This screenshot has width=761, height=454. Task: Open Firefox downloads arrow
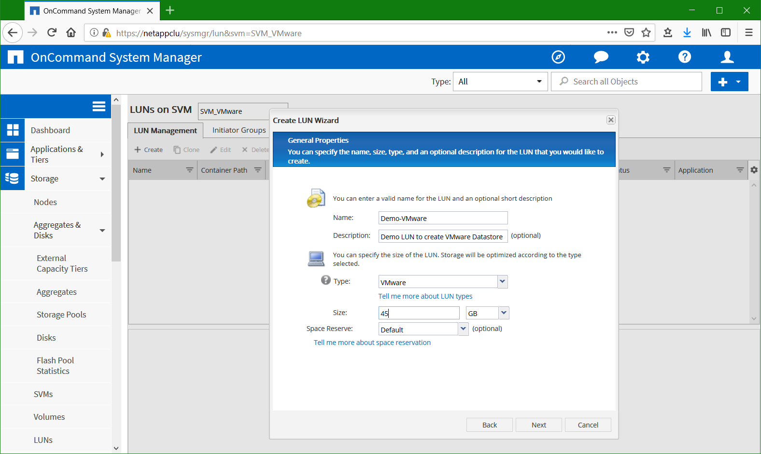[687, 33]
